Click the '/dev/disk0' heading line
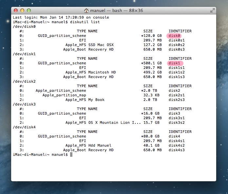228x194 pixels. pos(24,26)
